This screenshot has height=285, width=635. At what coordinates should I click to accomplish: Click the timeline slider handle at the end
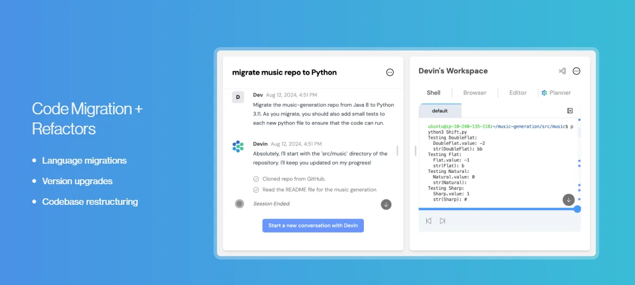point(578,209)
